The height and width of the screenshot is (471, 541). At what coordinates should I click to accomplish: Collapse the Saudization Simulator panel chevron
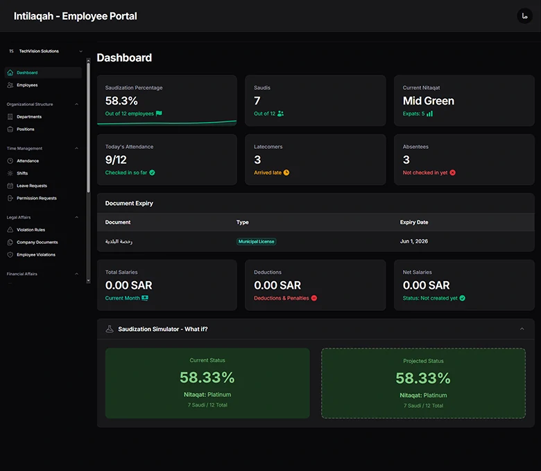click(522, 329)
